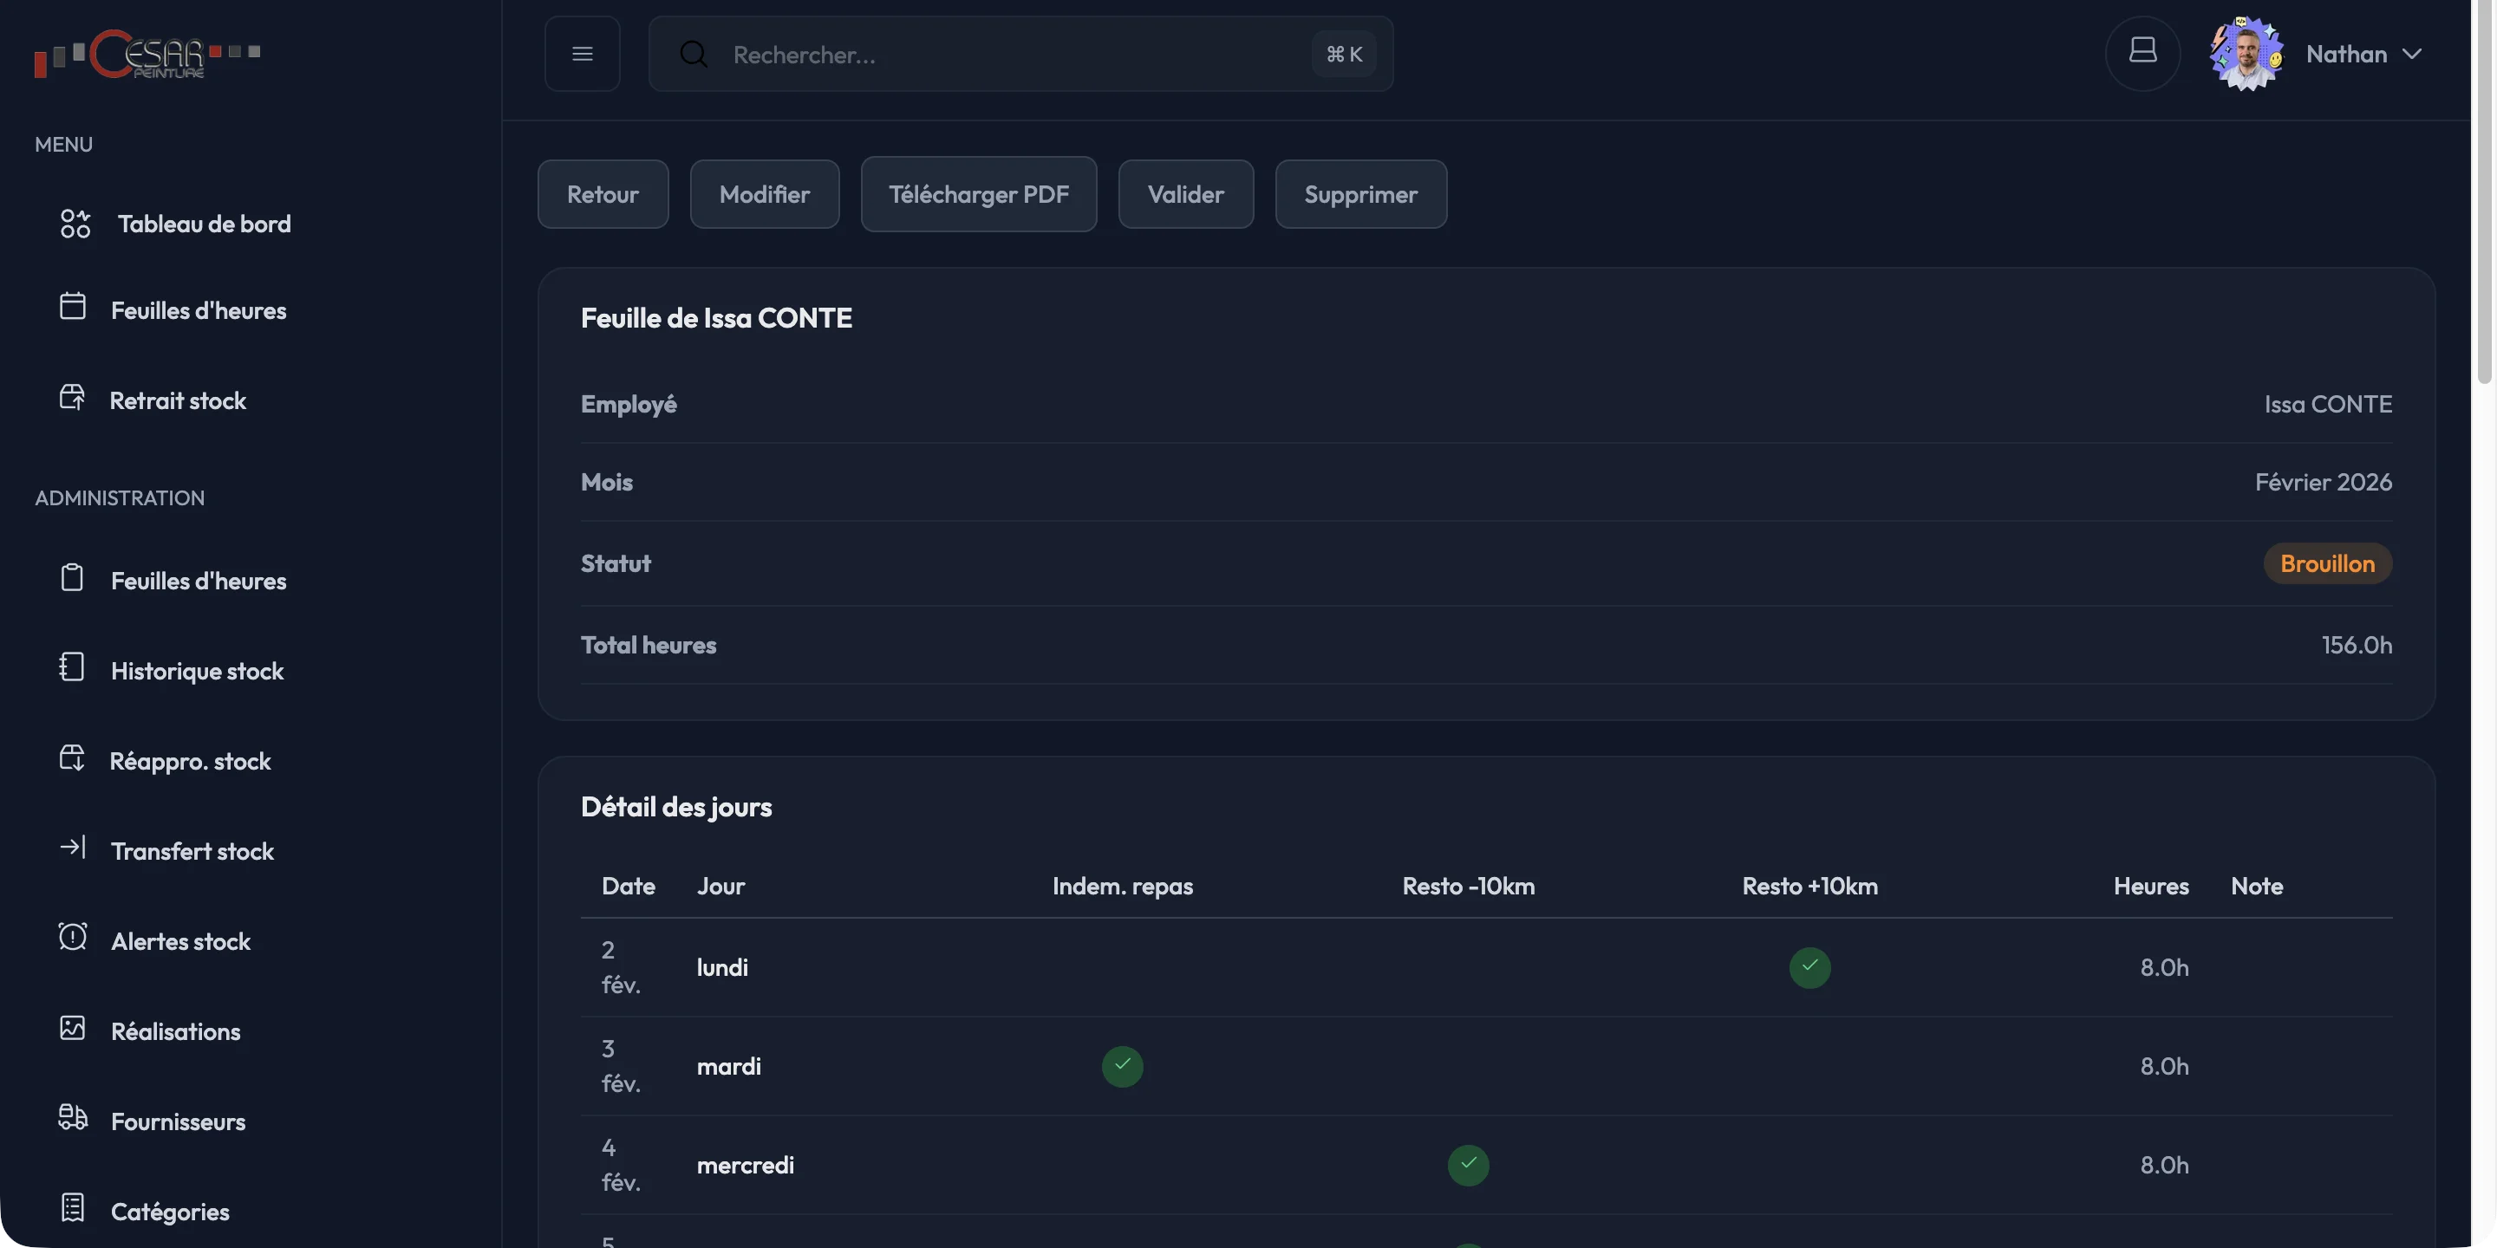Click the search magnifier icon

[693, 55]
